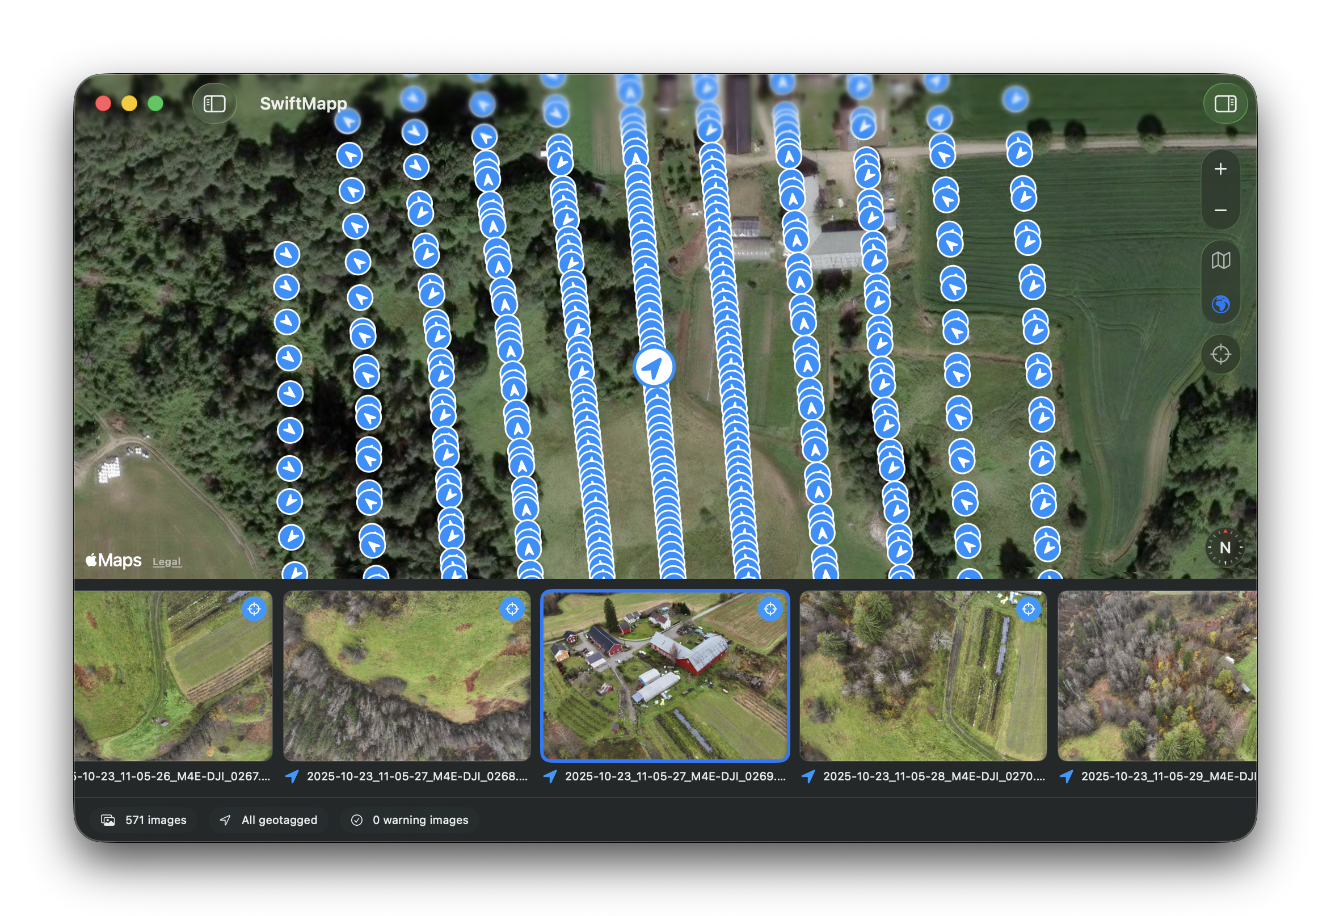The image size is (1331, 916).
Task: Click the filename 2025-10-23_11-05-27_M4E-DJI_0269
Action: (675, 776)
